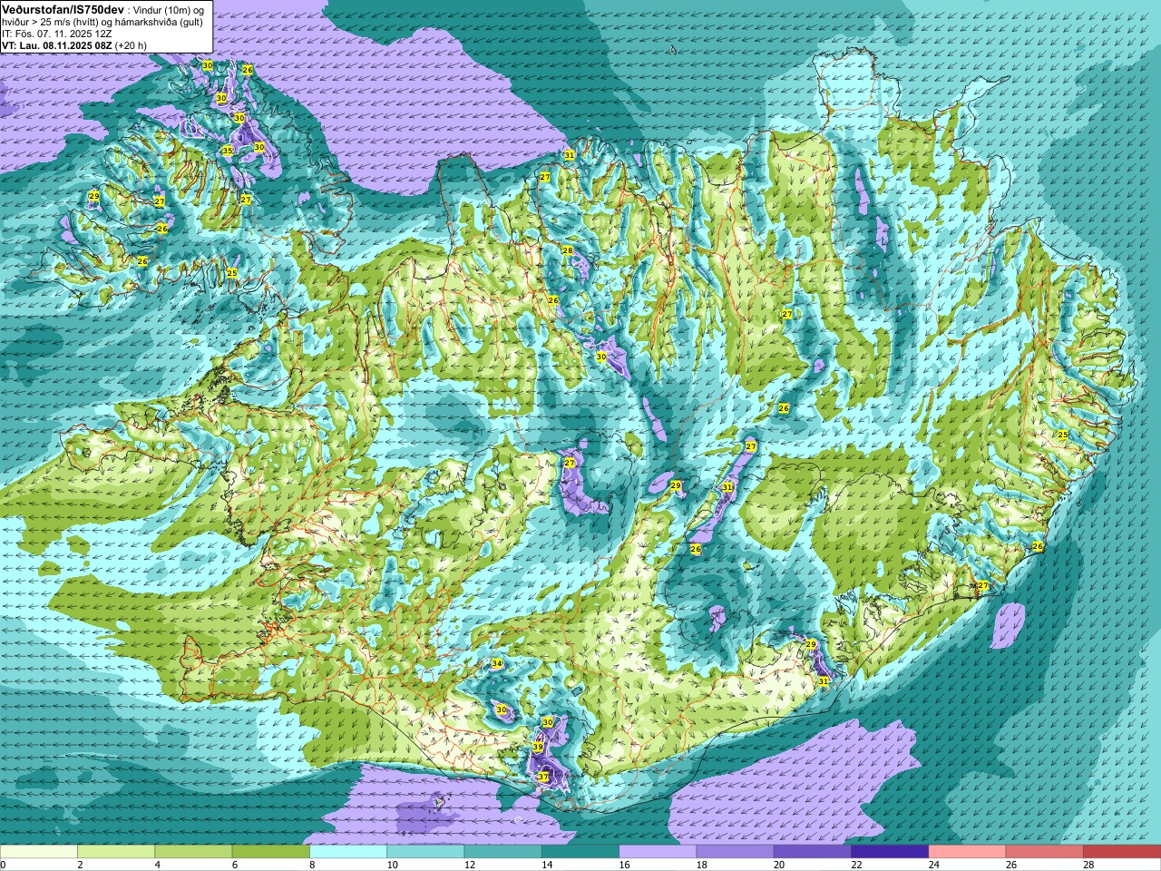Click the Veðurstofan/IS750dev title text
Viewport: 1161px width, 871px height.
(x=63, y=9)
